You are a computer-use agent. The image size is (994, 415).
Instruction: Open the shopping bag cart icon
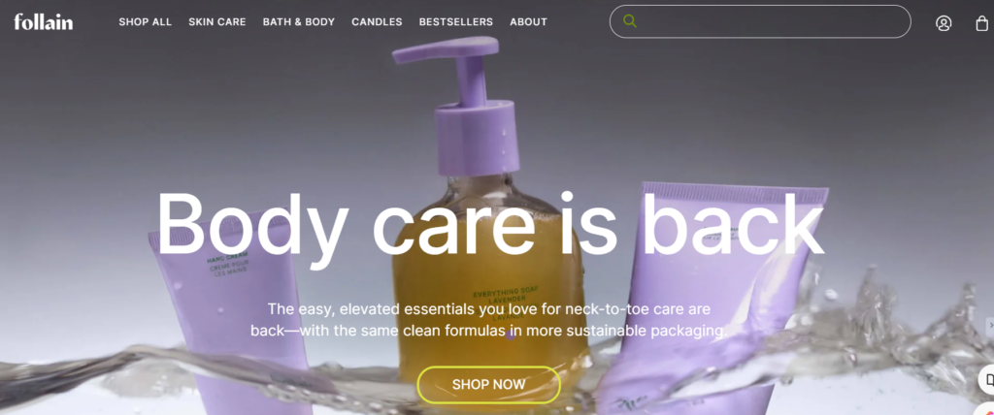point(981,23)
